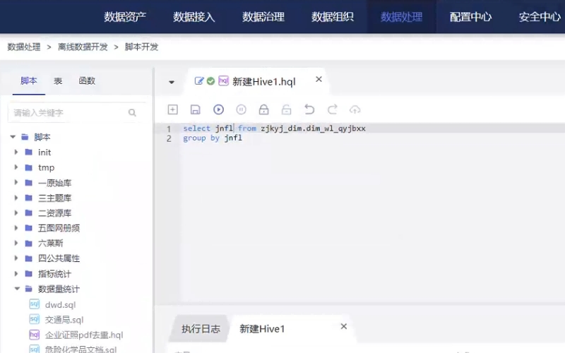Expand the 指标统计 folder
This screenshot has height=353, width=565.
[x=16, y=274]
